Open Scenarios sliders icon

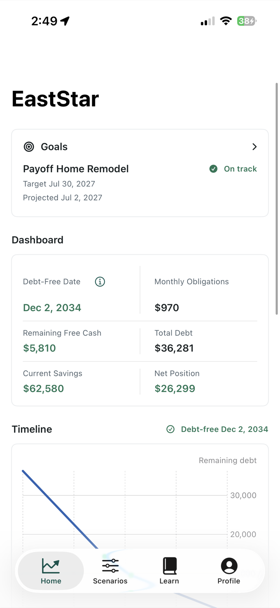(110, 566)
